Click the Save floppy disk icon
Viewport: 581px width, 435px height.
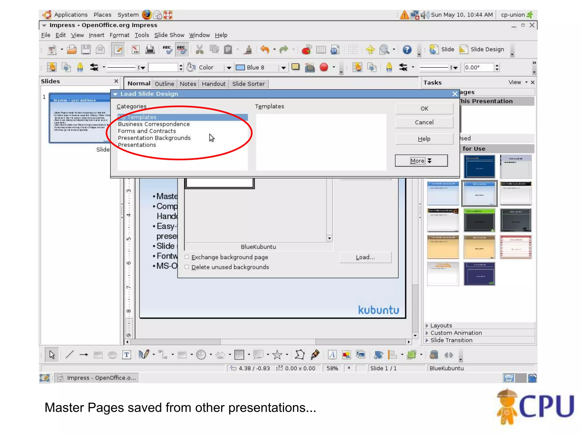click(86, 50)
